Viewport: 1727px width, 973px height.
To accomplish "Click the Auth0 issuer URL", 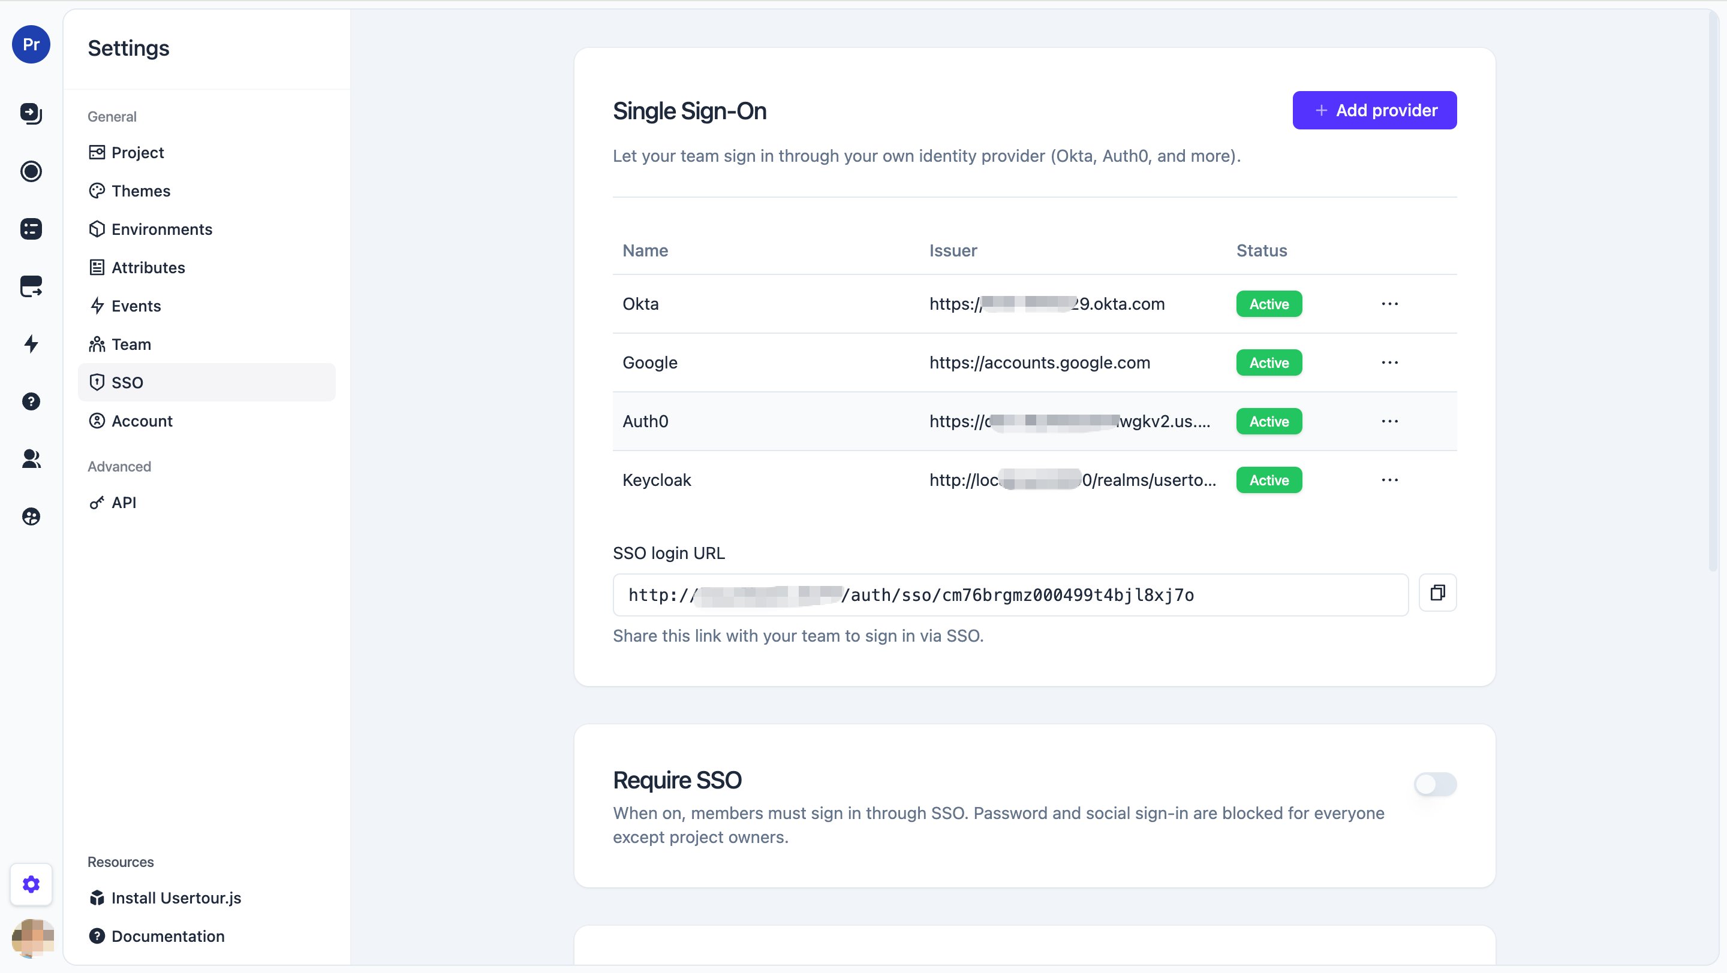I will tap(1069, 421).
